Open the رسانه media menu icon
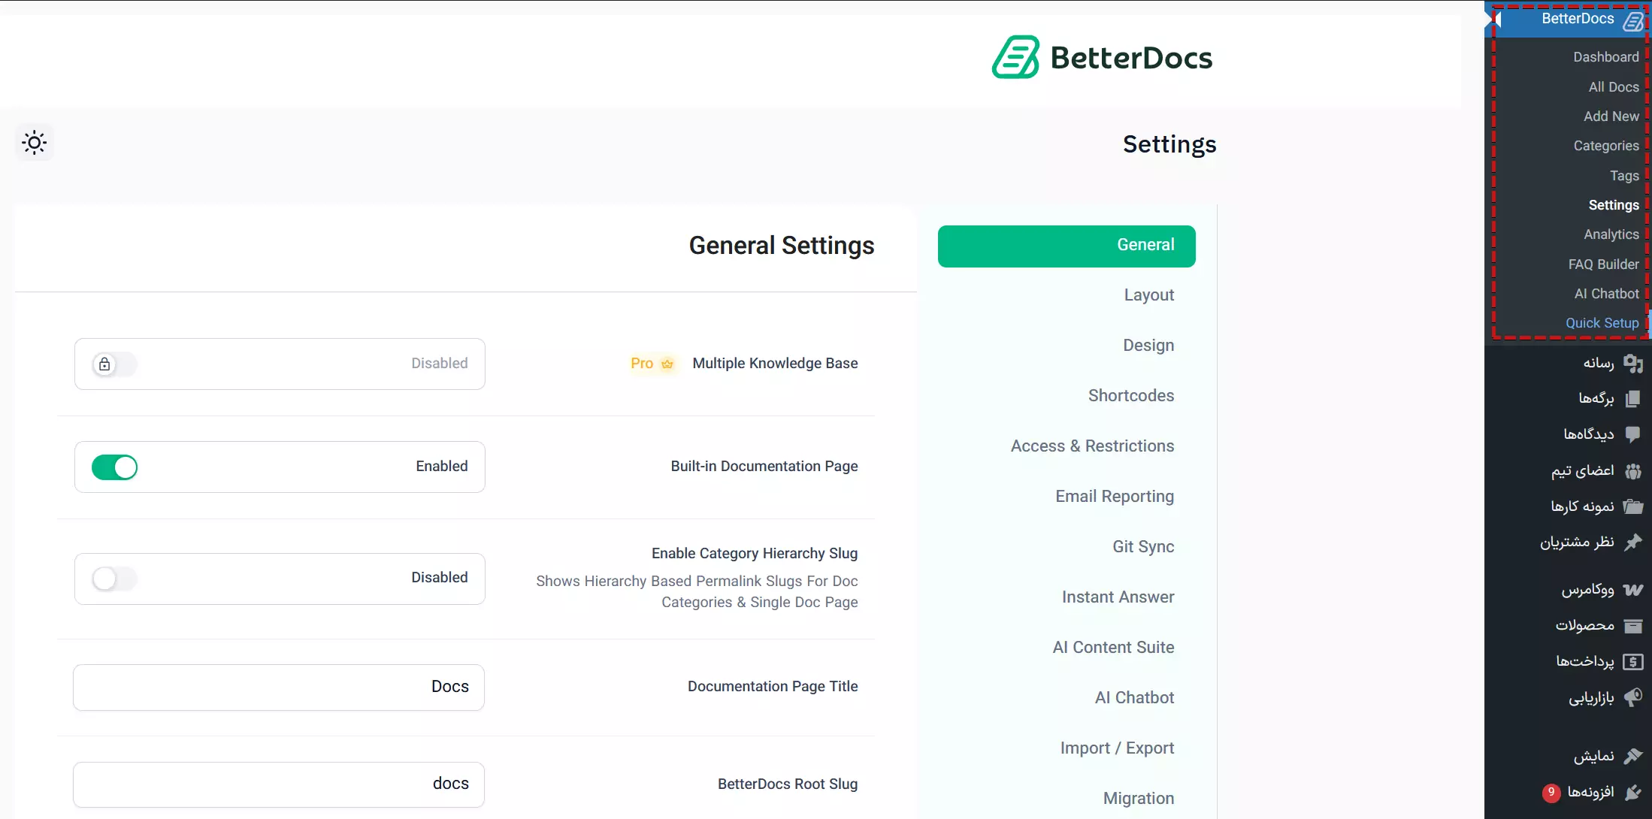This screenshot has width=1652, height=819. click(x=1632, y=364)
